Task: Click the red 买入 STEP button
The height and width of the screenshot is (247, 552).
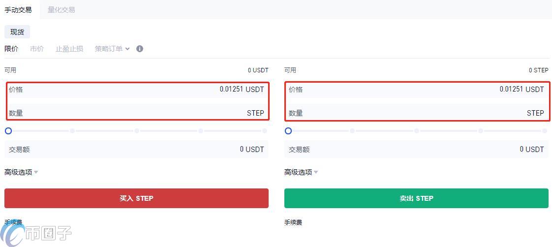Action: (137, 198)
